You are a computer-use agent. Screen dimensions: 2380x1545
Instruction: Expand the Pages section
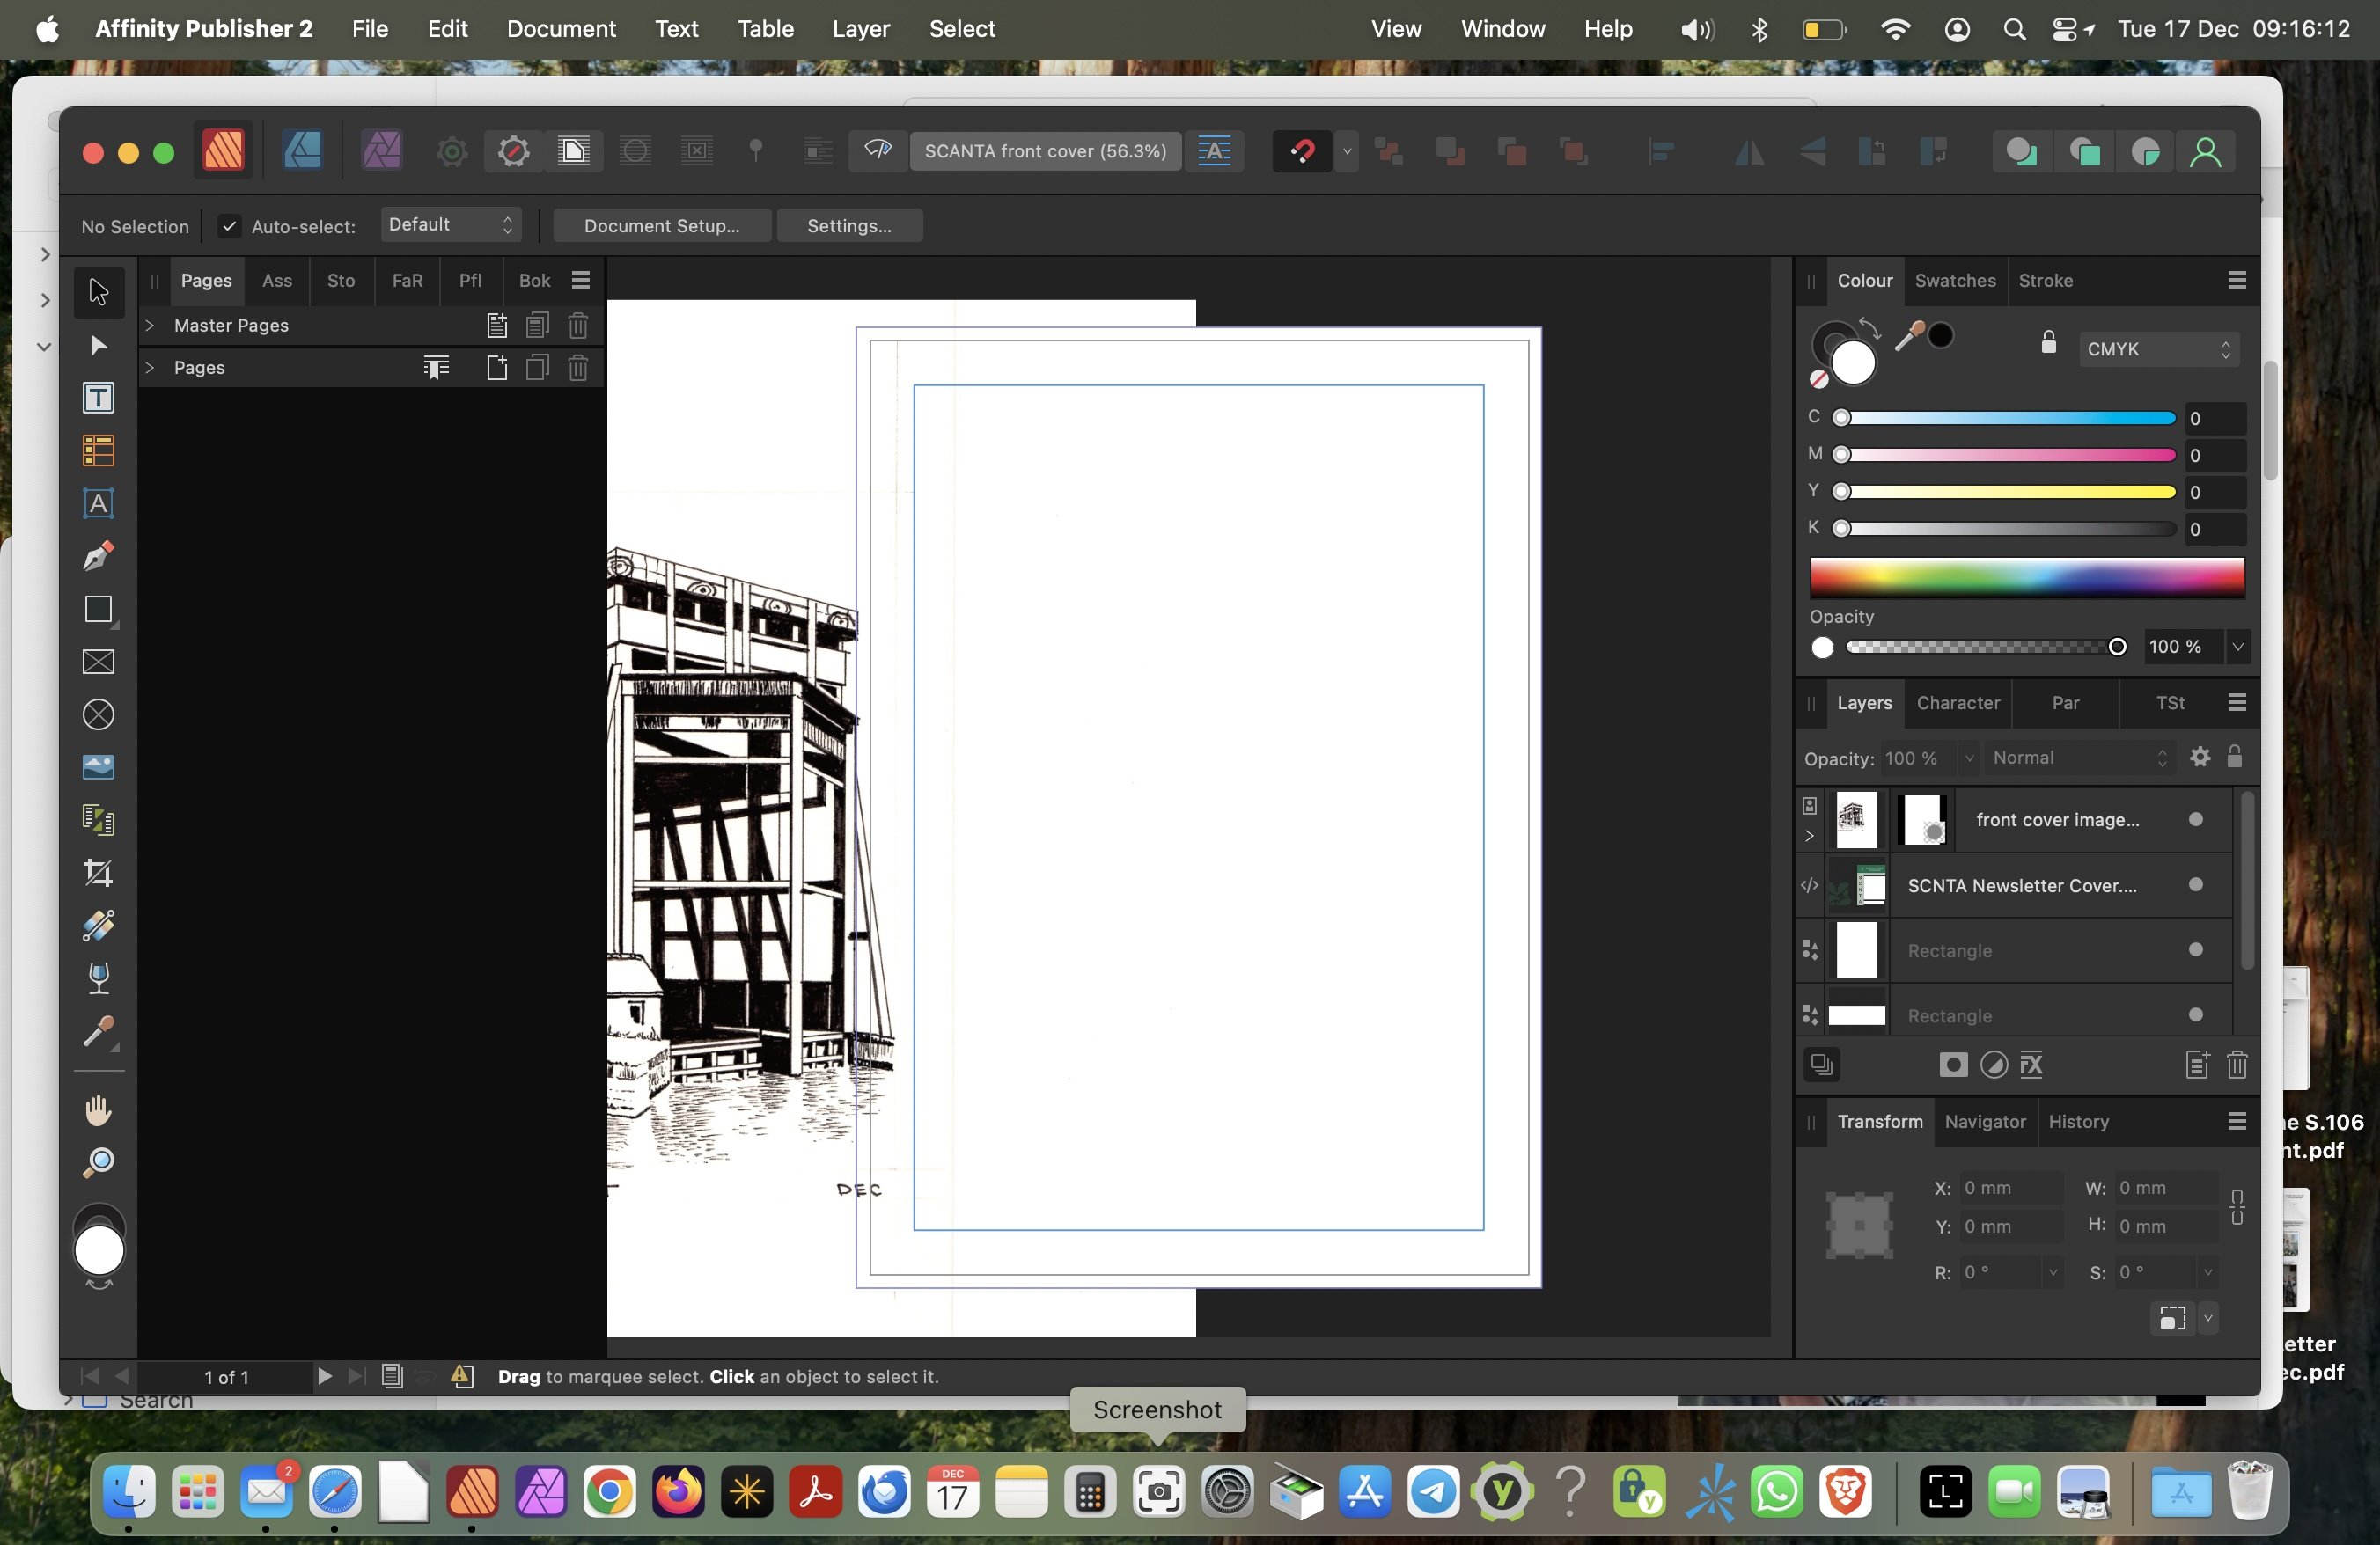[149, 368]
